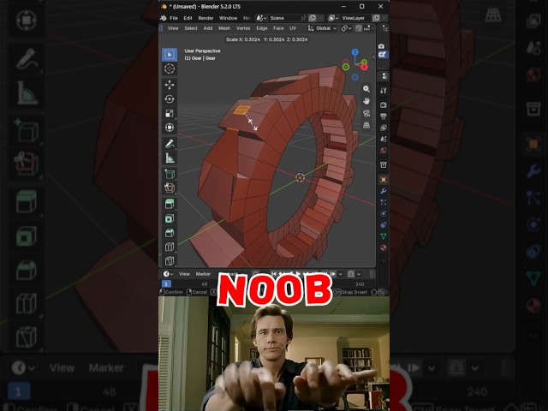
Task: Open the Render menu
Action: tap(205, 18)
